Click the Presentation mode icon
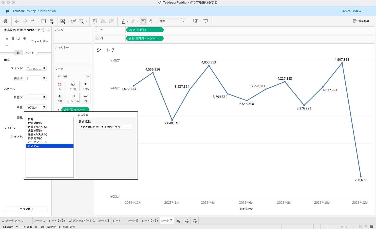 click(205, 21)
